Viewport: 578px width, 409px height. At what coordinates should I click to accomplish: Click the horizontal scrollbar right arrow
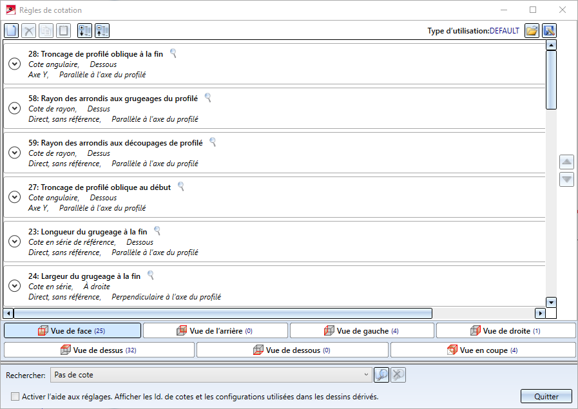tap(540, 314)
